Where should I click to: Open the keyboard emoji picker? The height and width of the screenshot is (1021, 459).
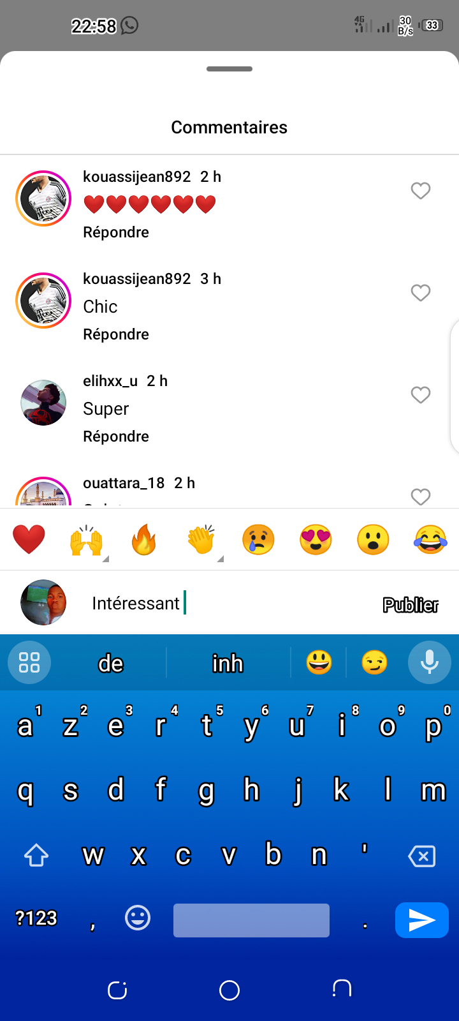pos(138,918)
